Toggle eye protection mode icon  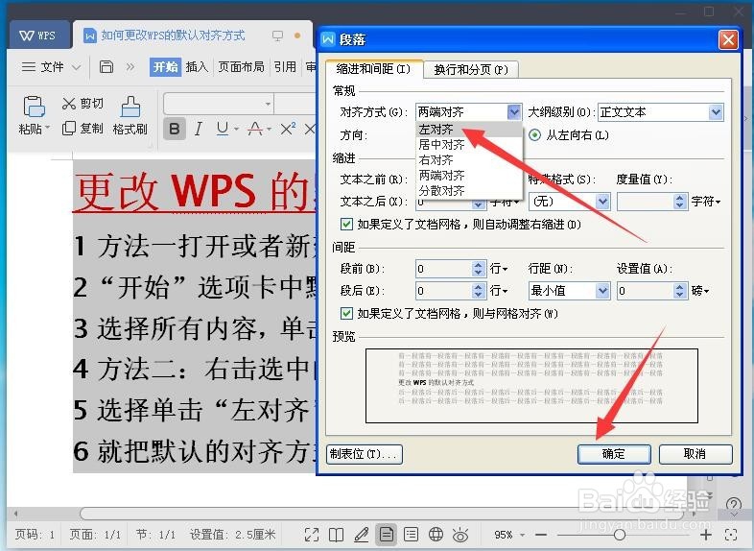coord(460,535)
